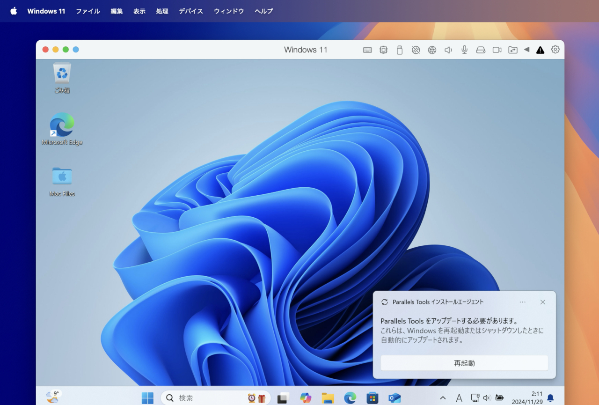The height and width of the screenshot is (405, 599).
Task: Click the volume icon in system tray
Action: point(487,398)
